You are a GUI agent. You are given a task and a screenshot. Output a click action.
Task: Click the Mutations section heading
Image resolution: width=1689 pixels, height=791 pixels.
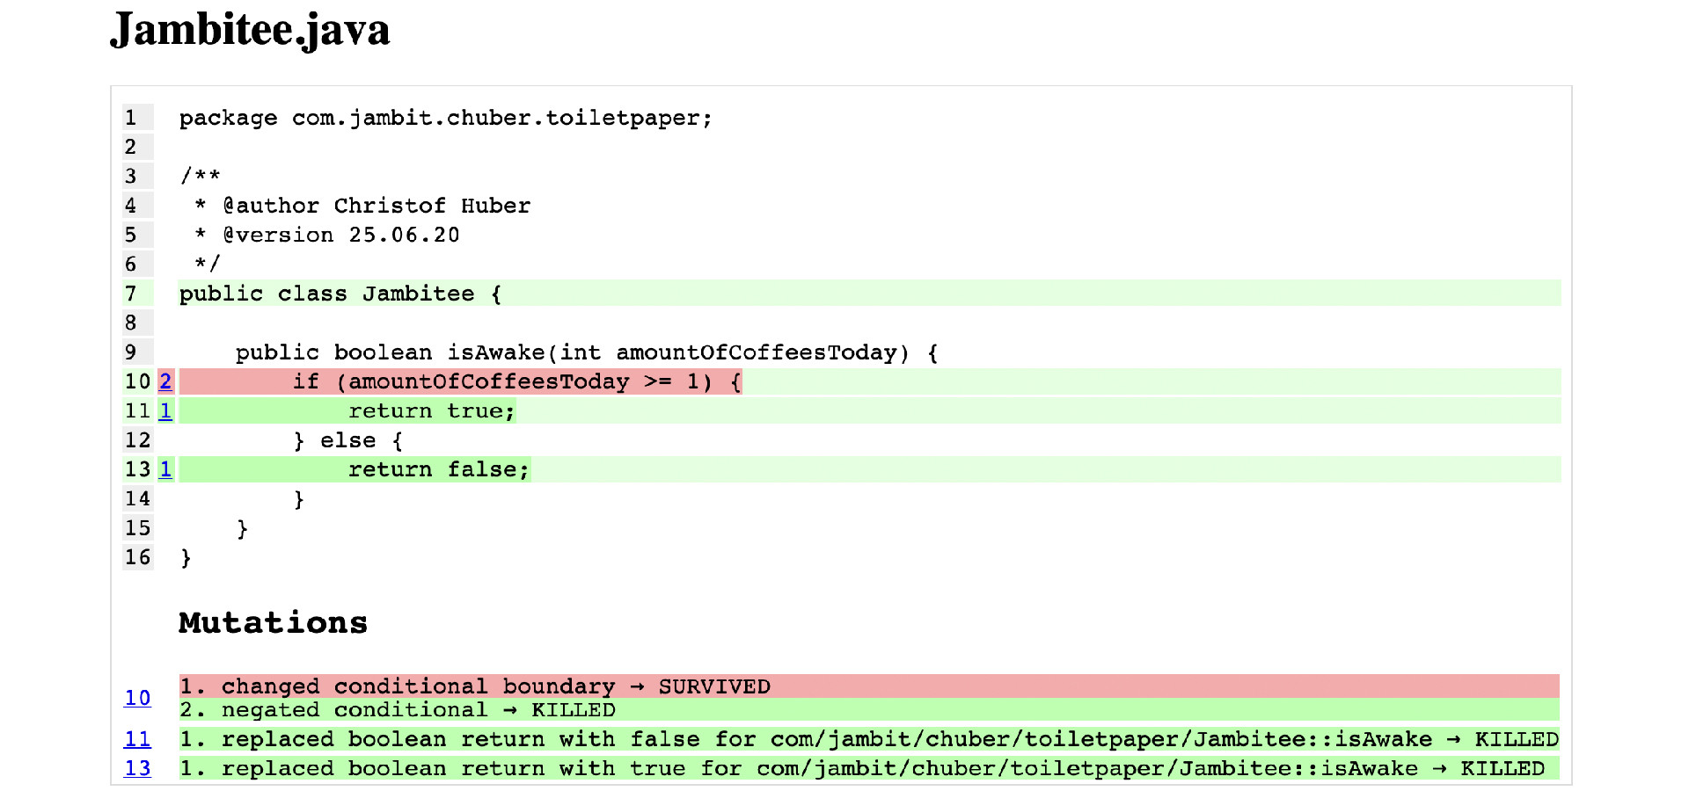(x=273, y=622)
